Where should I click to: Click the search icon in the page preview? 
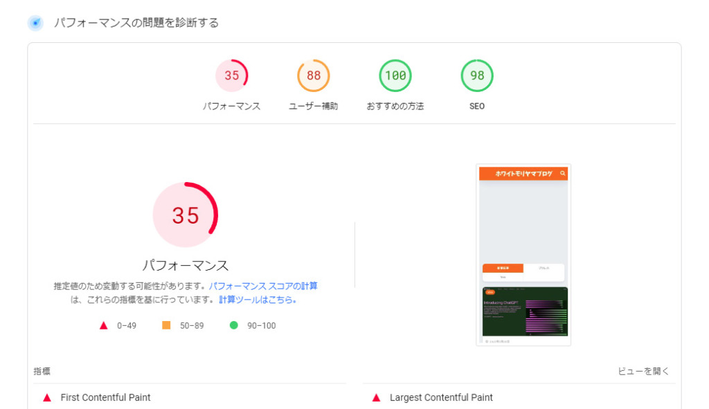pos(563,174)
